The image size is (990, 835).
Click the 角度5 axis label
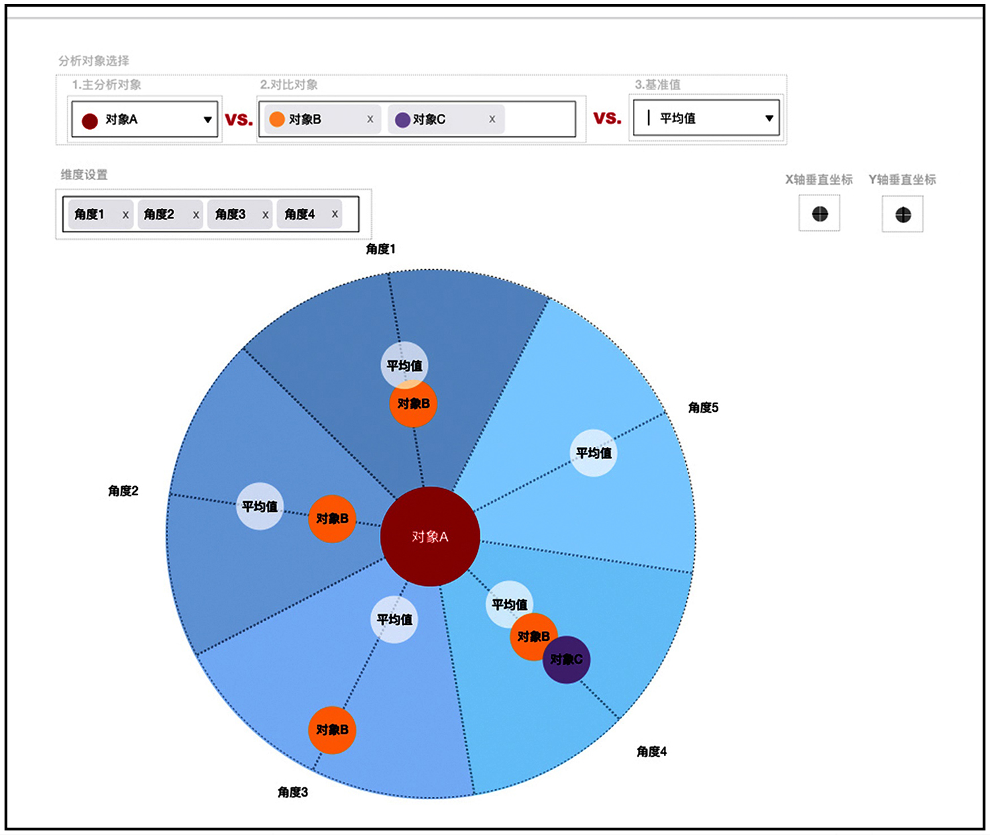click(x=703, y=407)
